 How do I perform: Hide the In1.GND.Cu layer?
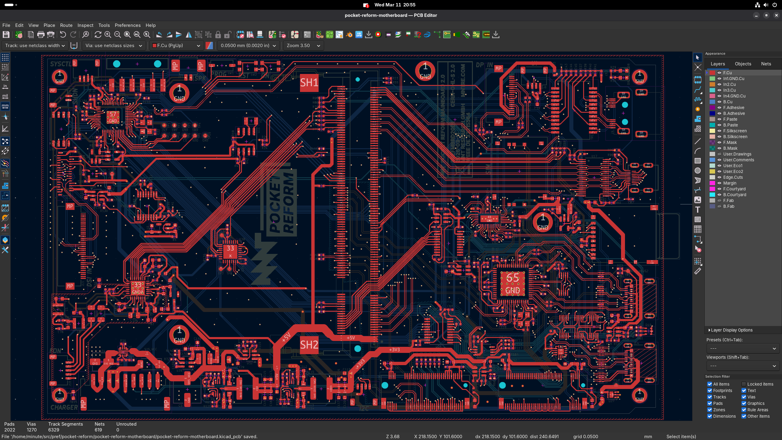pos(719,79)
